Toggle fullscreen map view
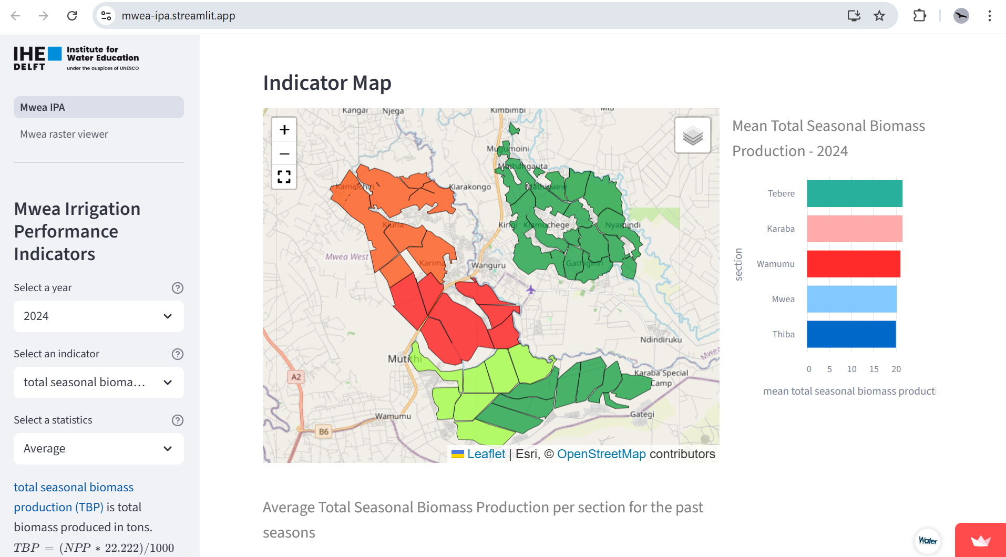This screenshot has height=557, width=1006. [284, 177]
